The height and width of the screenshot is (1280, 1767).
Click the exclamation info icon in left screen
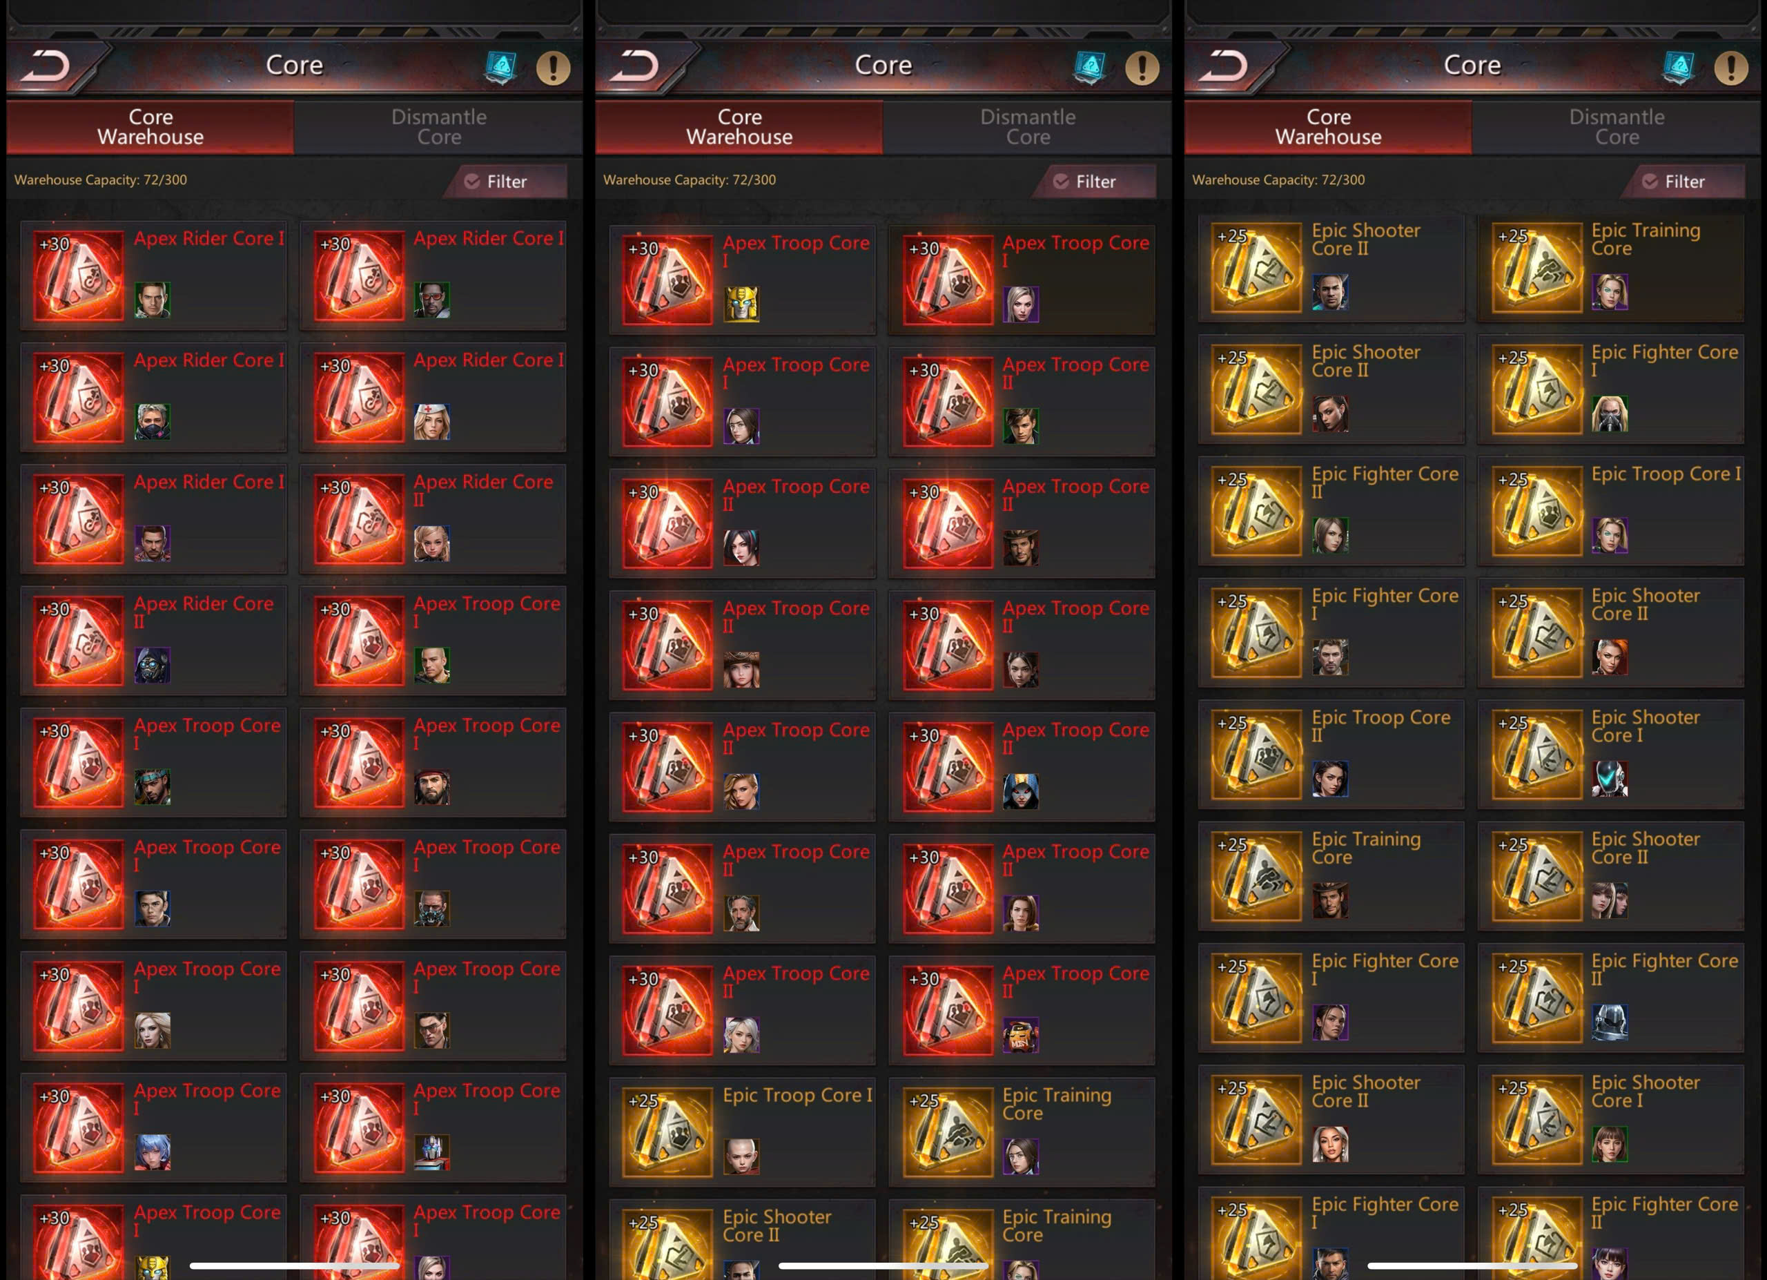pyautogui.click(x=553, y=68)
